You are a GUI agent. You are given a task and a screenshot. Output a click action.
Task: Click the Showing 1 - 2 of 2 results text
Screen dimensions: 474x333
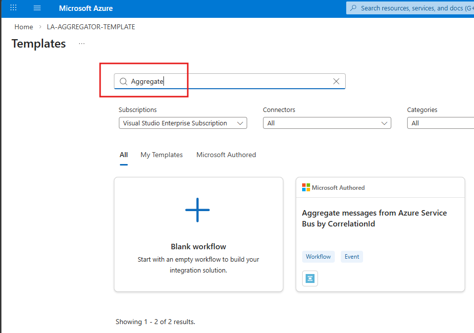156,322
